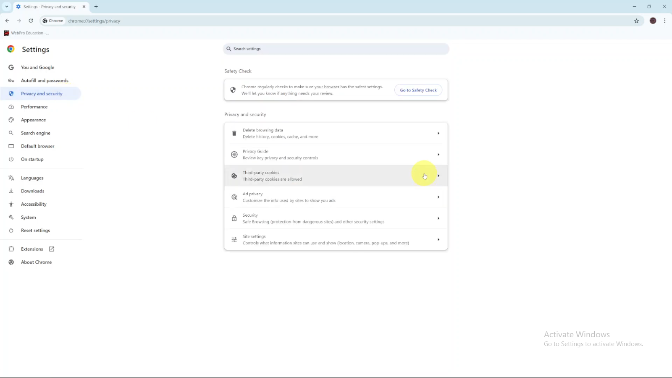Image resolution: width=672 pixels, height=378 pixels.
Task: Click the palette icon beside Appearance
Action: (x=11, y=120)
